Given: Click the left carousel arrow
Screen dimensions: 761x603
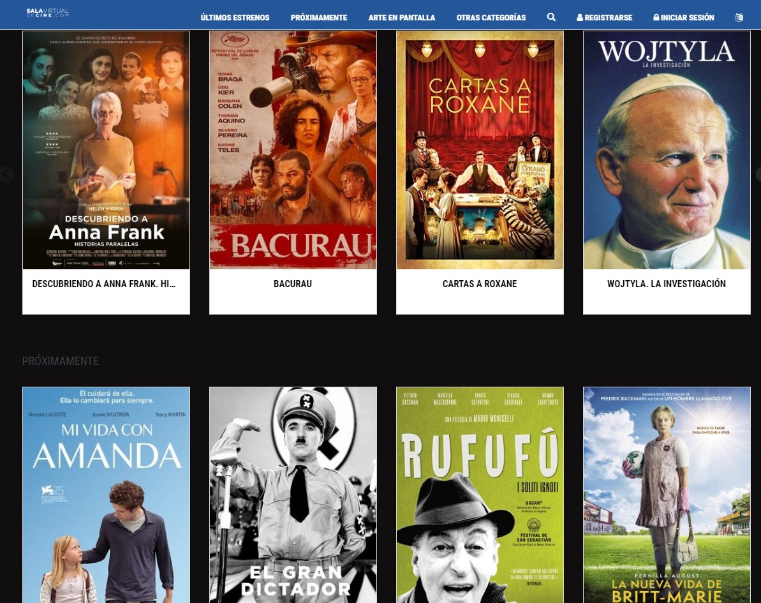Looking at the screenshot, I should coord(6,174).
